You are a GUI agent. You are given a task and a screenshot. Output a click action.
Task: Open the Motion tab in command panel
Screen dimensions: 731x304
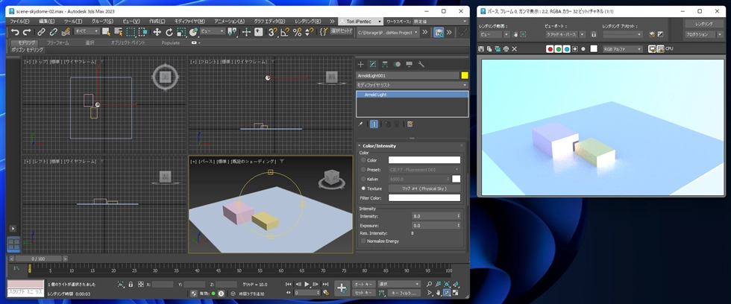397,64
